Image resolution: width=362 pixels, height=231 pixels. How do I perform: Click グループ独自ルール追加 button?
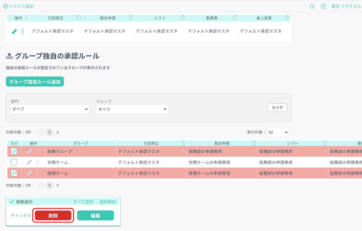(x=35, y=82)
